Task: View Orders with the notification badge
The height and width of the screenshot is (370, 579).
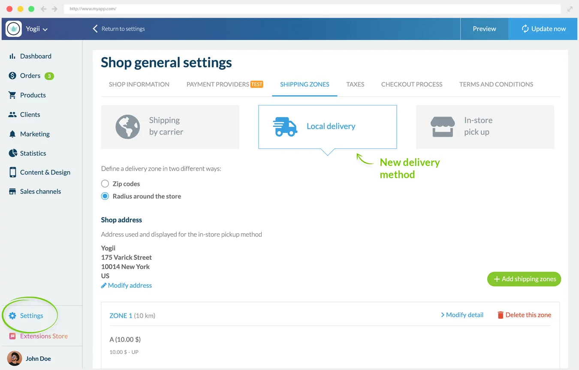Action: click(28, 75)
